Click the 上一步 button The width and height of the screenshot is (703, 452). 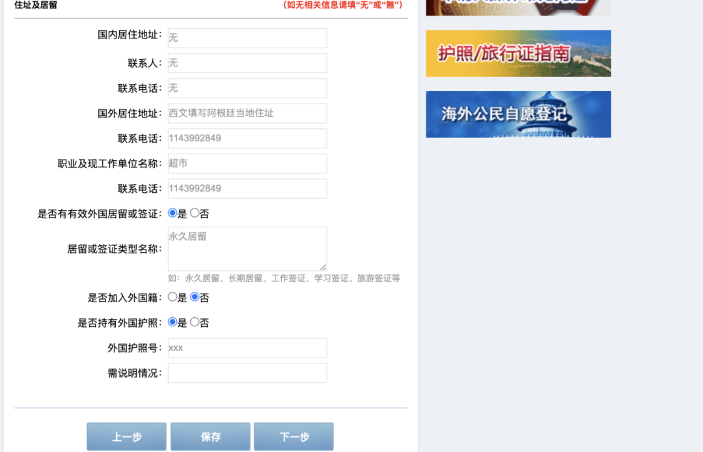[126, 436]
